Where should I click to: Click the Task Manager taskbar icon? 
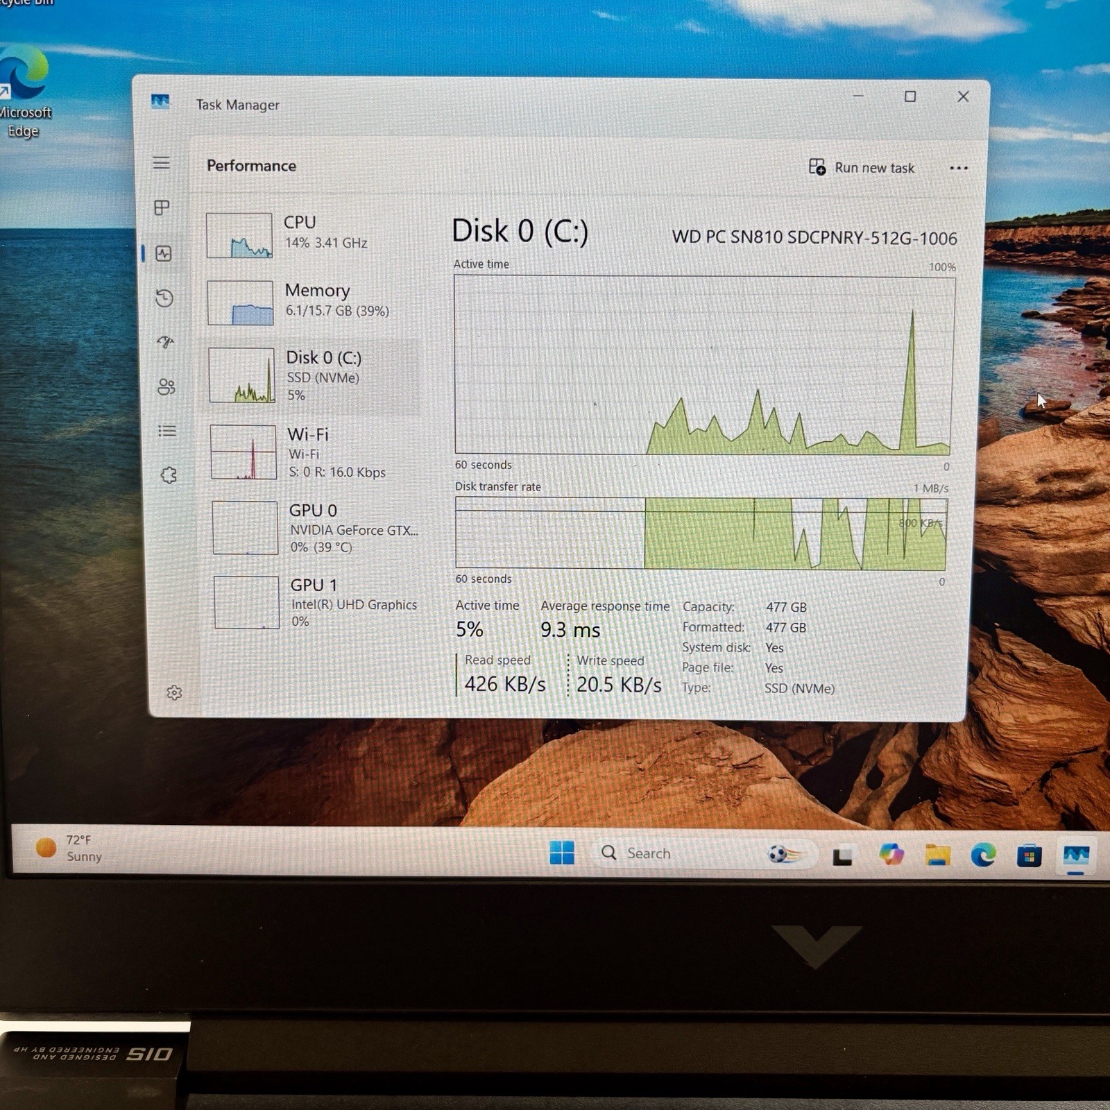[1076, 855]
